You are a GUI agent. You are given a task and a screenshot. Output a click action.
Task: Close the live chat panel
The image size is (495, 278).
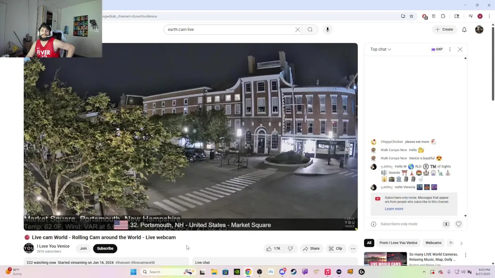[x=460, y=49]
